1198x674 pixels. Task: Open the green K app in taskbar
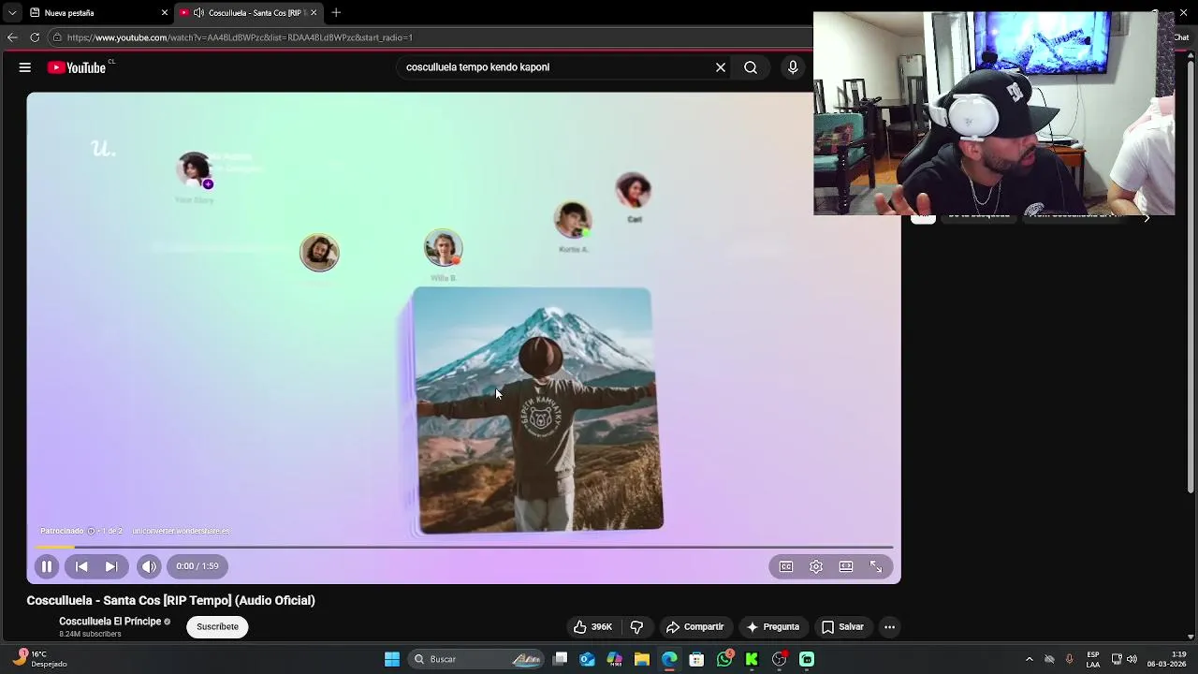[x=752, y=659]
